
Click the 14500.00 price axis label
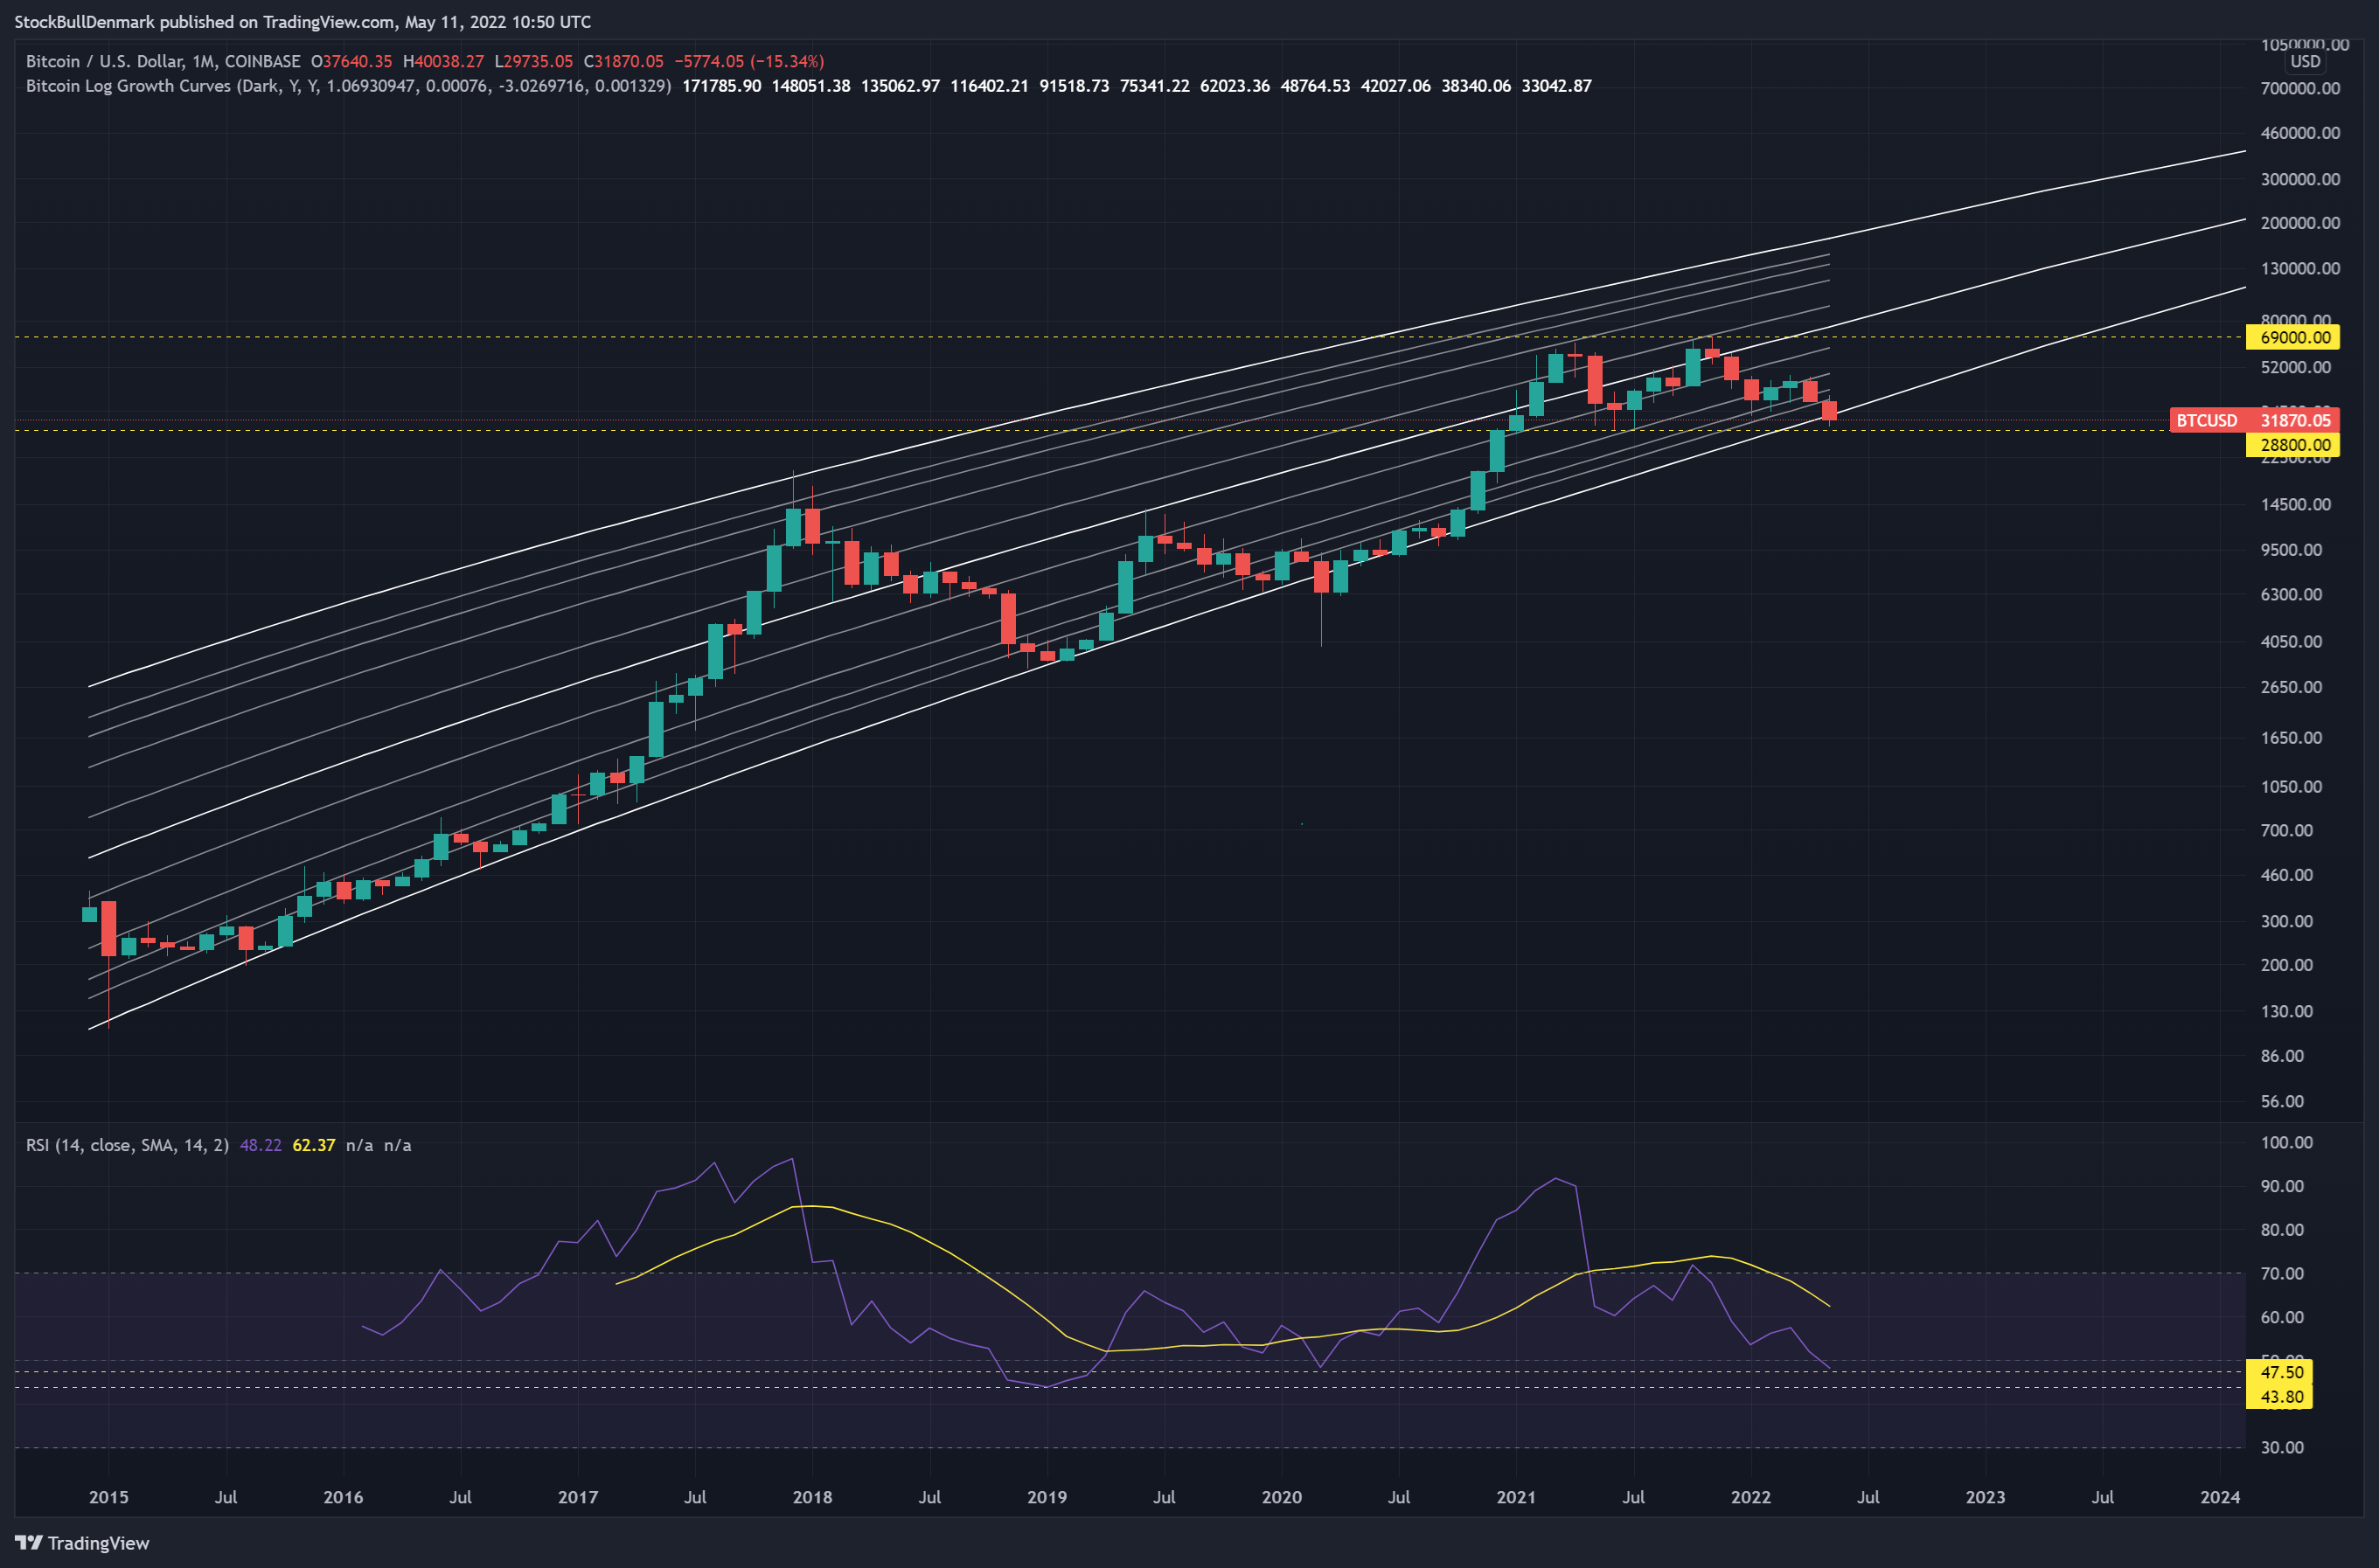(2296, 504)
